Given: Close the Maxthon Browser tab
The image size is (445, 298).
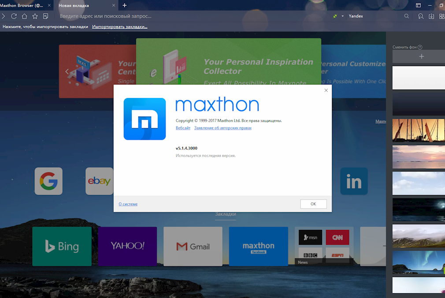Looking at the screenshot, I should tap(49, 5).
